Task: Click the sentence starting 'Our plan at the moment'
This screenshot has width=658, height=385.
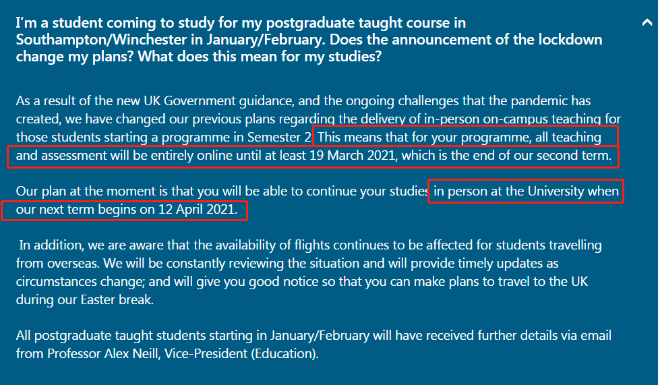Action: click(222, 191)
